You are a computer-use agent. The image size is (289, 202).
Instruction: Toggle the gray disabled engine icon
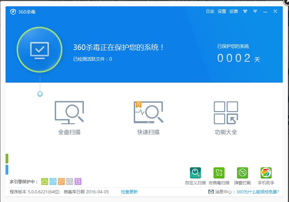70,182
